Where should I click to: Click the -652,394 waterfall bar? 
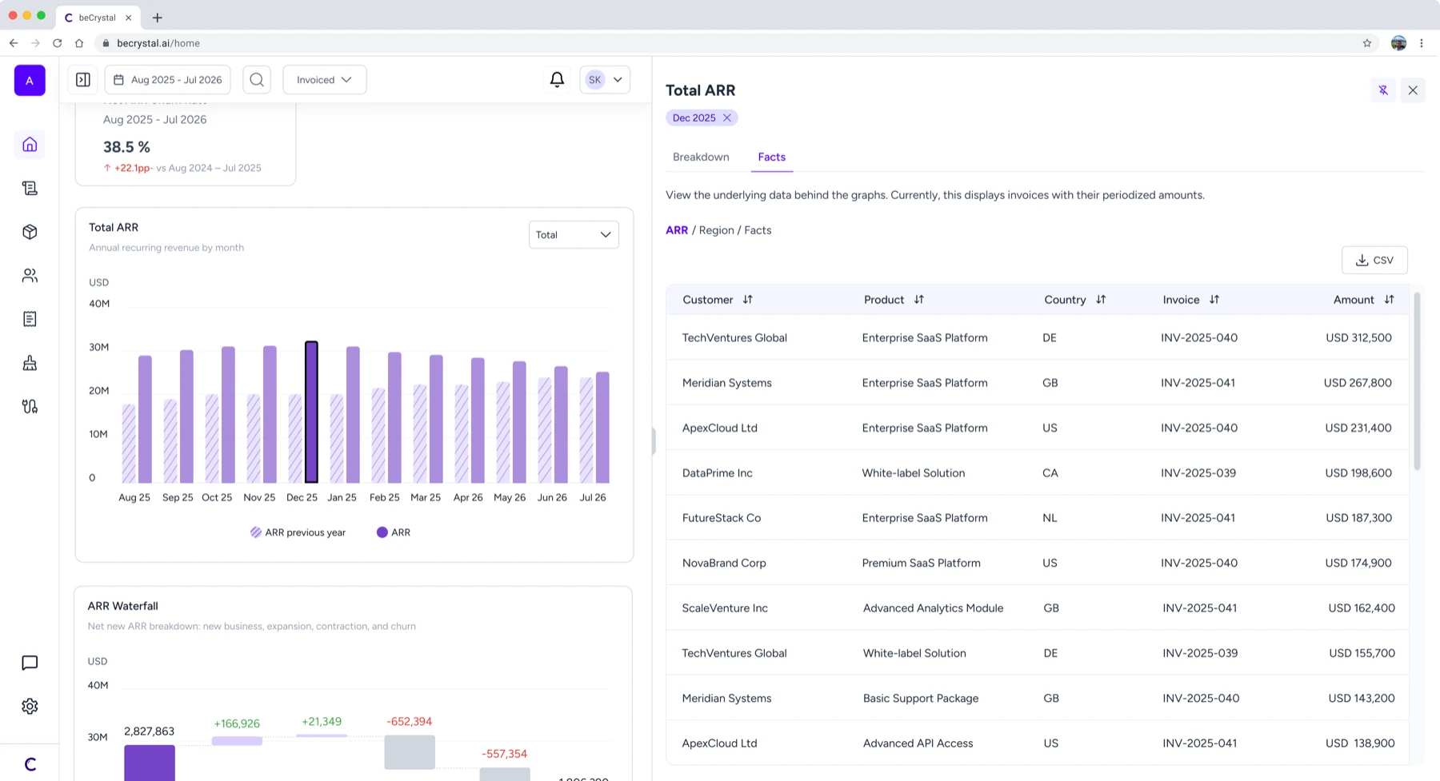pos(410,752)
